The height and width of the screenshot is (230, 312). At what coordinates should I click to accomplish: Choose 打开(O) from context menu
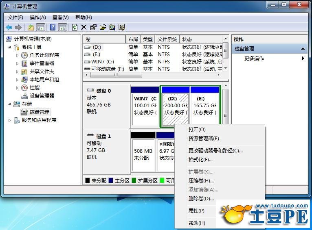[220, 130]
